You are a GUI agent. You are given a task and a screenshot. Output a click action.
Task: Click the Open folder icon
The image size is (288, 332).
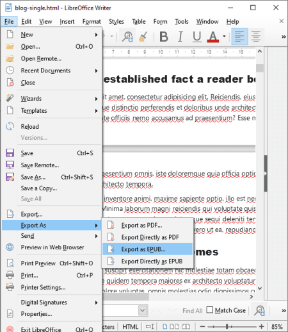(10, 46)
